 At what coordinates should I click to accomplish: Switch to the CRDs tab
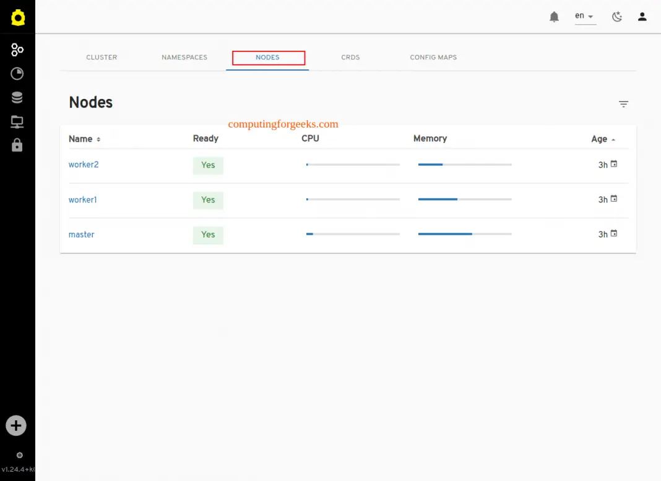(350, 58)
